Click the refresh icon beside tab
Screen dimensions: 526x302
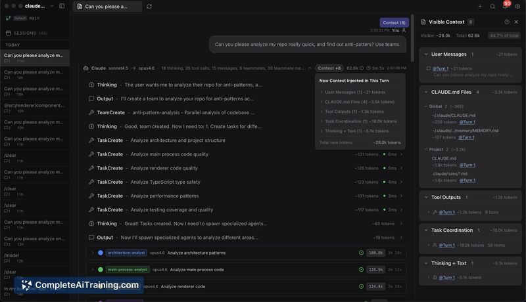(x=149, y=7)
